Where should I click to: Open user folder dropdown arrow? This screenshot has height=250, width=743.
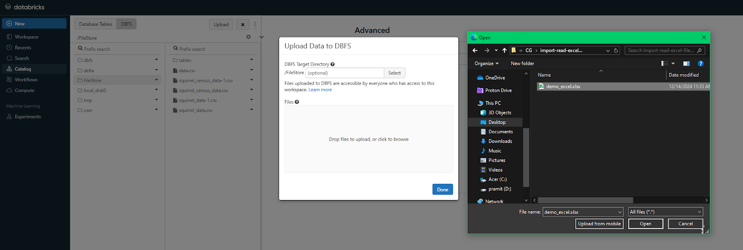tap(156, 110)
